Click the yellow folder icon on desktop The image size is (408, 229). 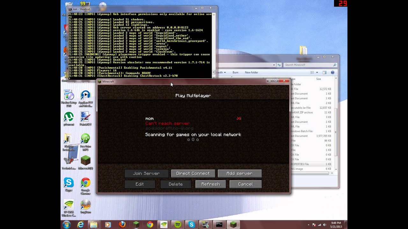pyautogui.click(x=303, y=50)
